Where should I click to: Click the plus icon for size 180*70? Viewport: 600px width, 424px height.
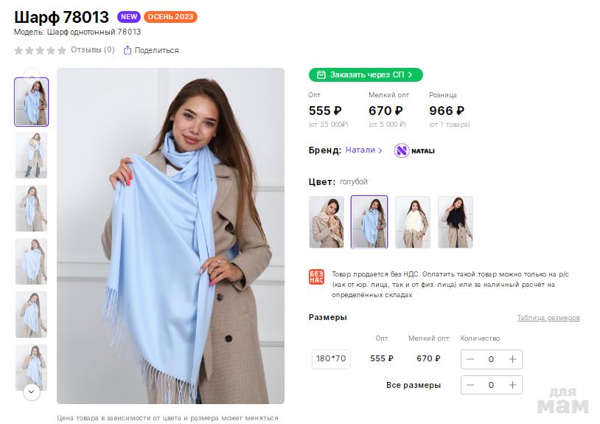(512, 359)
